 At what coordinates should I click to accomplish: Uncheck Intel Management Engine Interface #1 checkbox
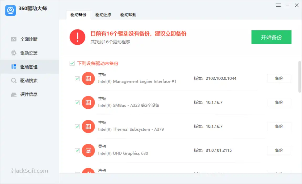77,79
